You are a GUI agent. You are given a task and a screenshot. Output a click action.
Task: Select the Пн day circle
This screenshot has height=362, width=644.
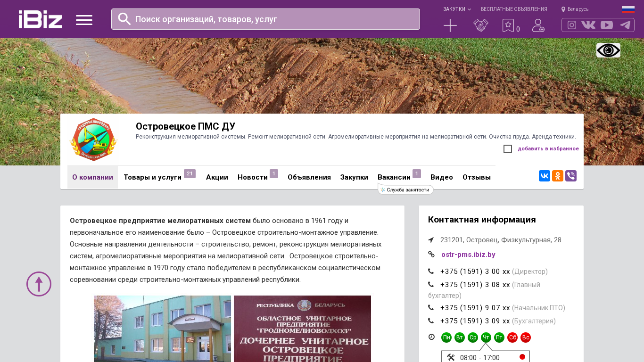(x=446, y=337)
